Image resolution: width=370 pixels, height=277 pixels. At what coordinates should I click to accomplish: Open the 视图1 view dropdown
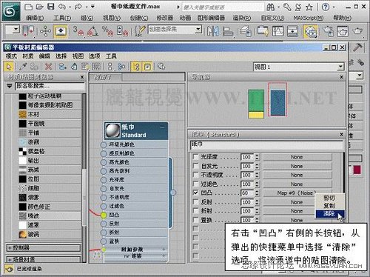[340, 67]
